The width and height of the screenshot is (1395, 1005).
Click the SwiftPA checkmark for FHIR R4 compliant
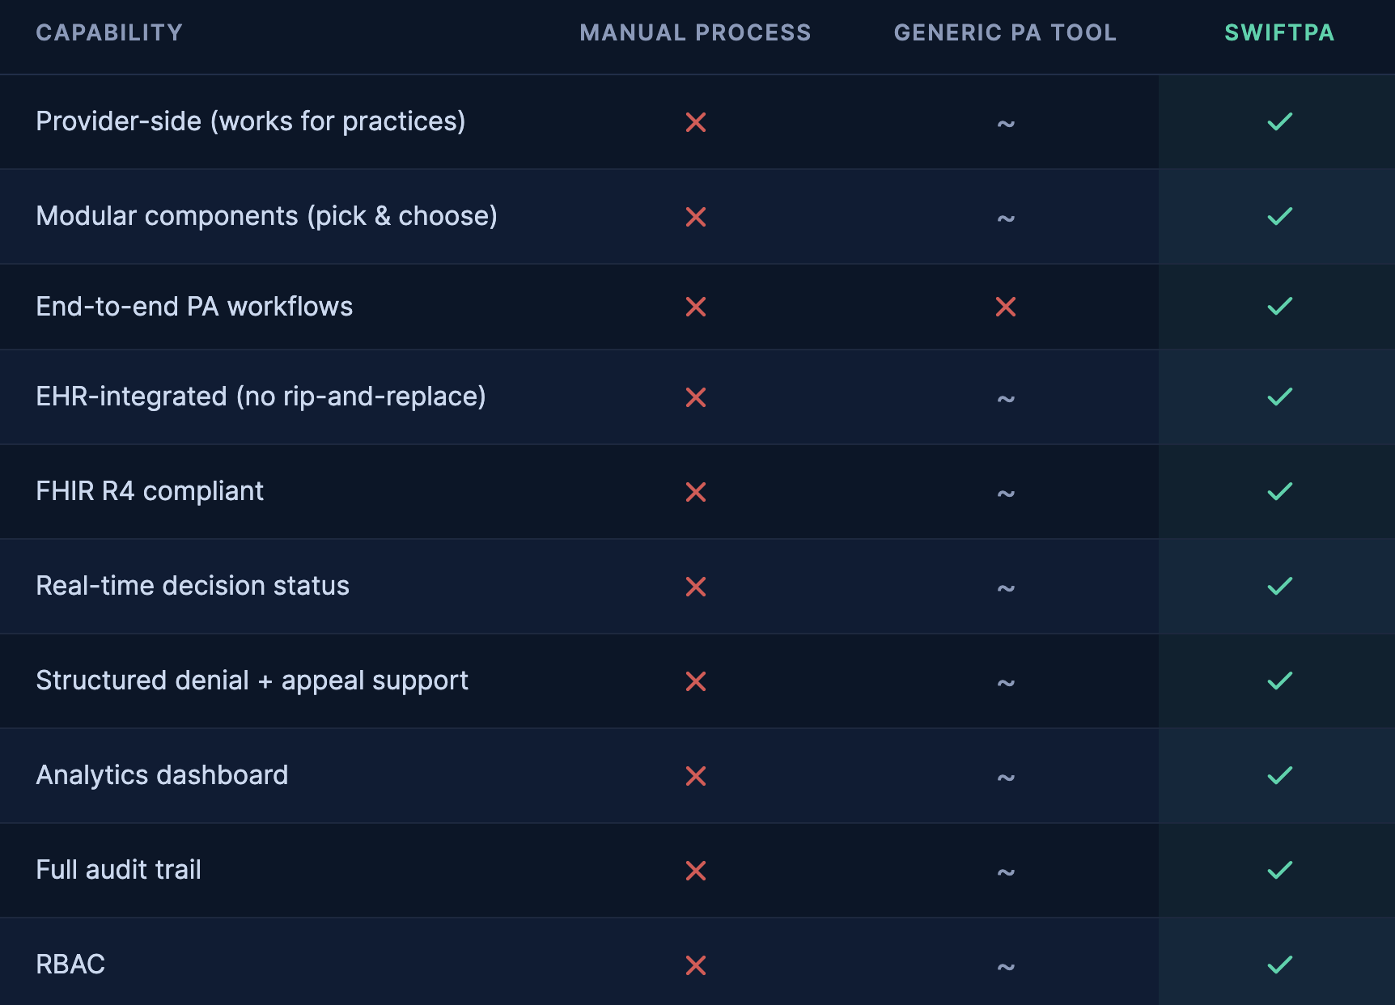(1279, 491)
